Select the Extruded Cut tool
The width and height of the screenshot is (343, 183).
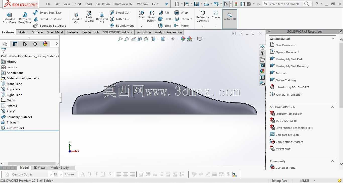pos(76,18)
